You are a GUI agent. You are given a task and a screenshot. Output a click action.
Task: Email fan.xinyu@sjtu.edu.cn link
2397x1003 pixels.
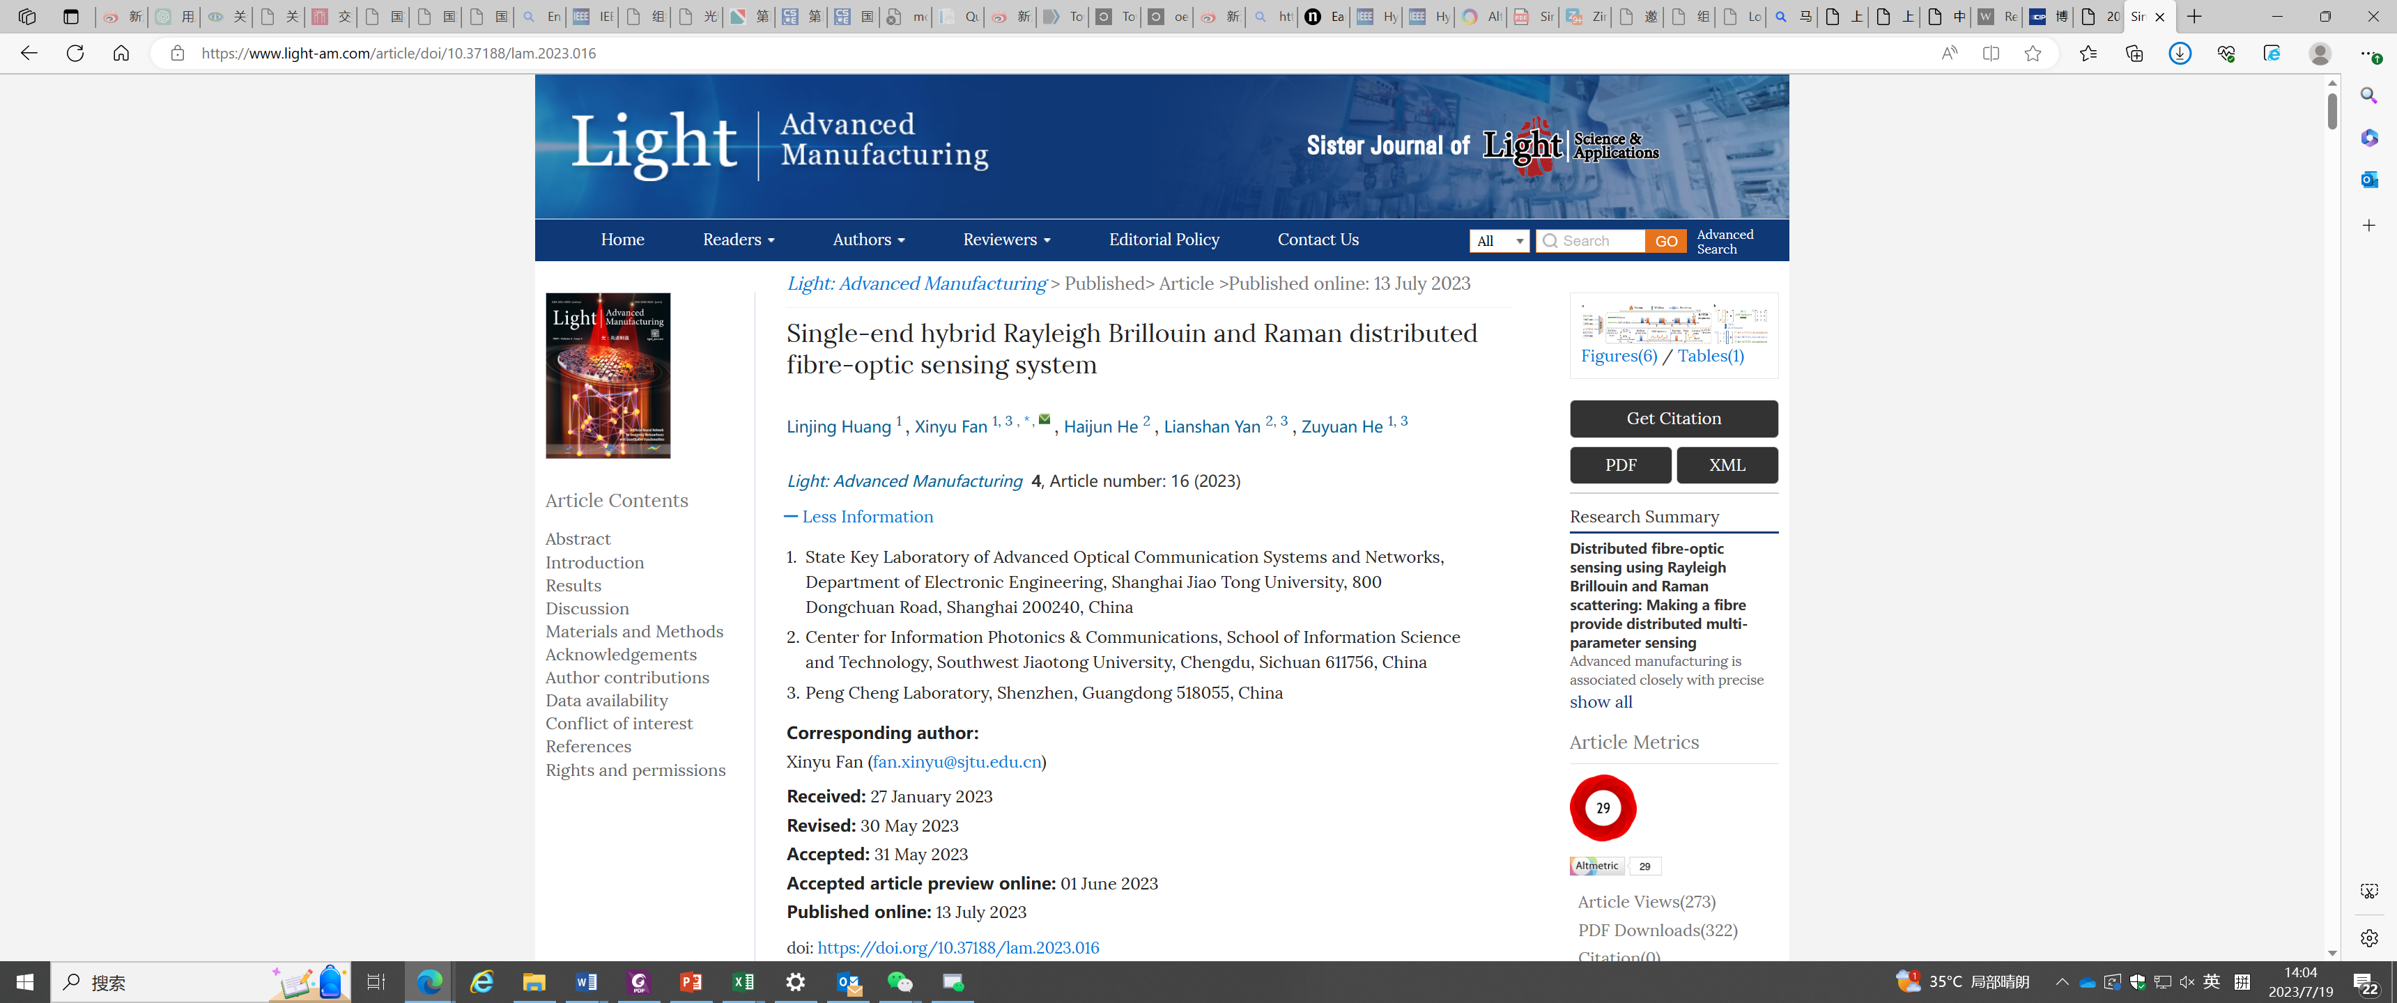pos(957,761)
